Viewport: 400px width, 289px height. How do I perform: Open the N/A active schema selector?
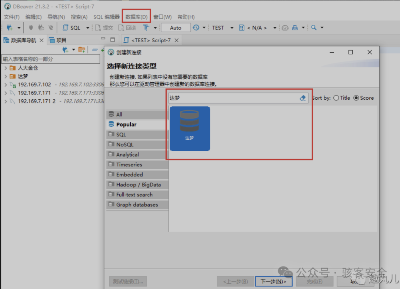pos(258,27)
